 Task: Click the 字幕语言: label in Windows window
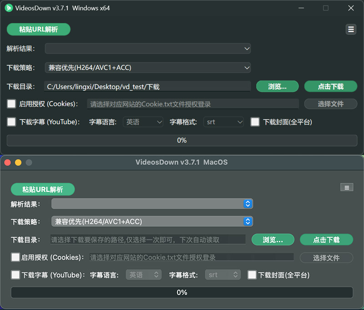point(103,122)
